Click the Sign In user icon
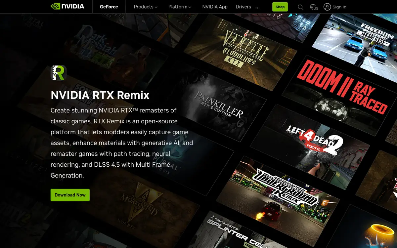397x248 pixels. click(327, 7)
